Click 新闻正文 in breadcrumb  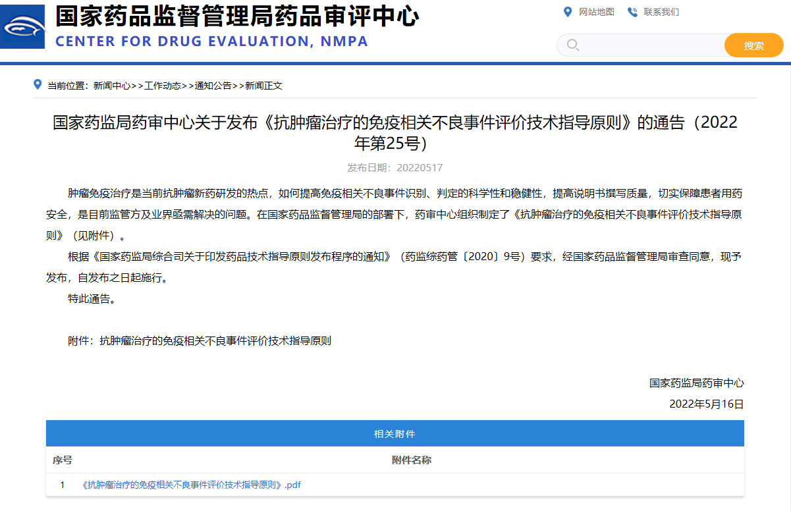point(263,86)
